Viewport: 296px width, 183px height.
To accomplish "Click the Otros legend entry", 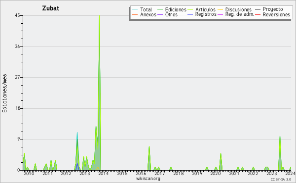I will pyautogui.click(x=167, y=14).
